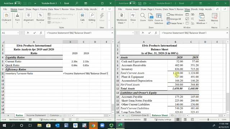
Task: Open Home tab in left window
Action: click(14, 9)
